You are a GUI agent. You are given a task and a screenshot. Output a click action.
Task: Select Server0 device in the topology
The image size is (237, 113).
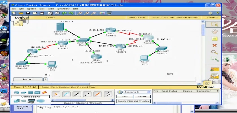(60, 27)
